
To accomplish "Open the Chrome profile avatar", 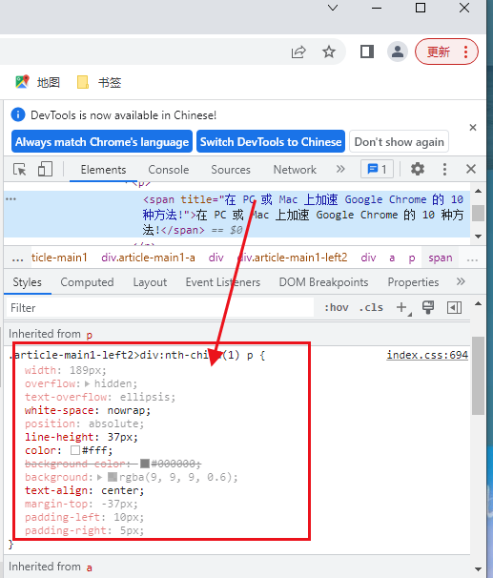I will coord(398,52).
